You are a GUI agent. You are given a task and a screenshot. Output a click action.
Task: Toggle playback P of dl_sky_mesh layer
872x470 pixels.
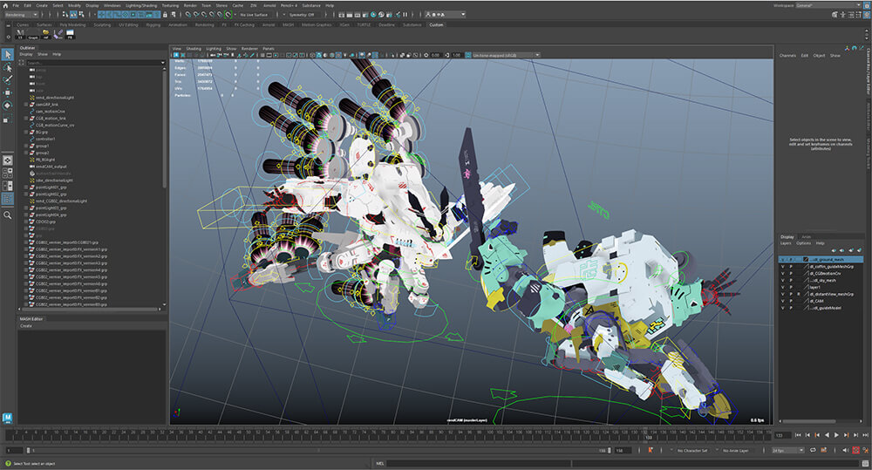[791, 280]
